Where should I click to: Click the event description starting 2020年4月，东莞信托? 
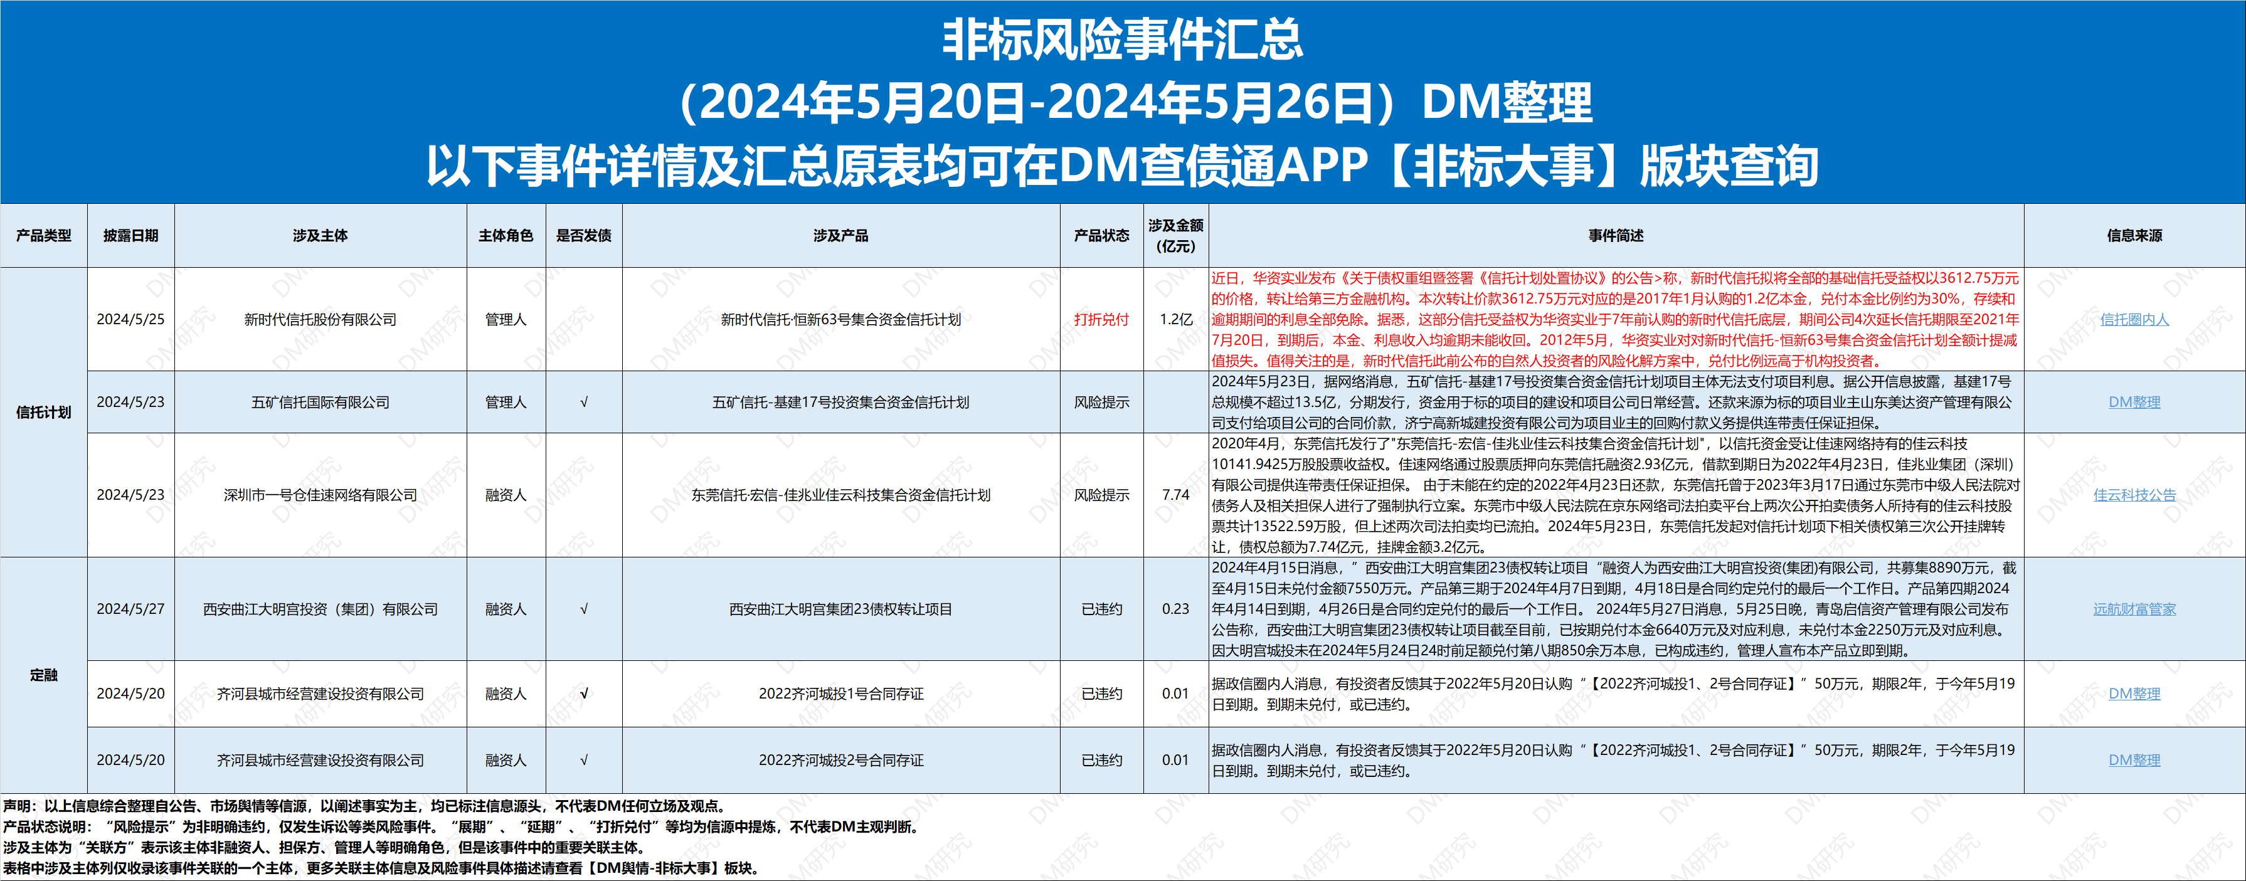pos(1616,495)
